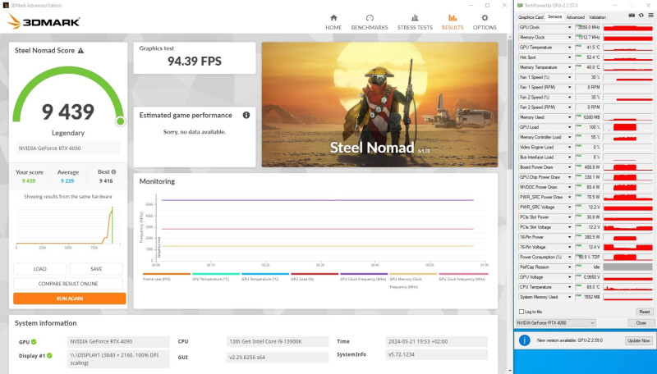
Task: Click COMPARE RESULT ONLINE button
Action: (x=68, y=284)
